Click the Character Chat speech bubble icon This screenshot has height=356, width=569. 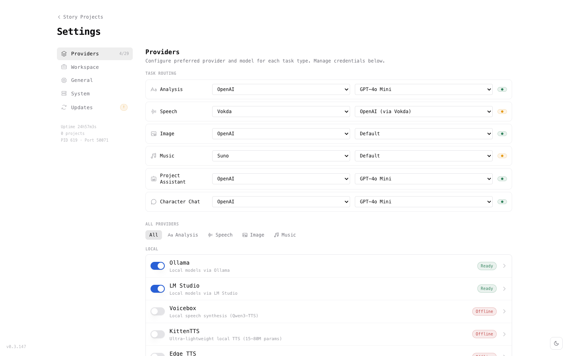pos(153,202)
